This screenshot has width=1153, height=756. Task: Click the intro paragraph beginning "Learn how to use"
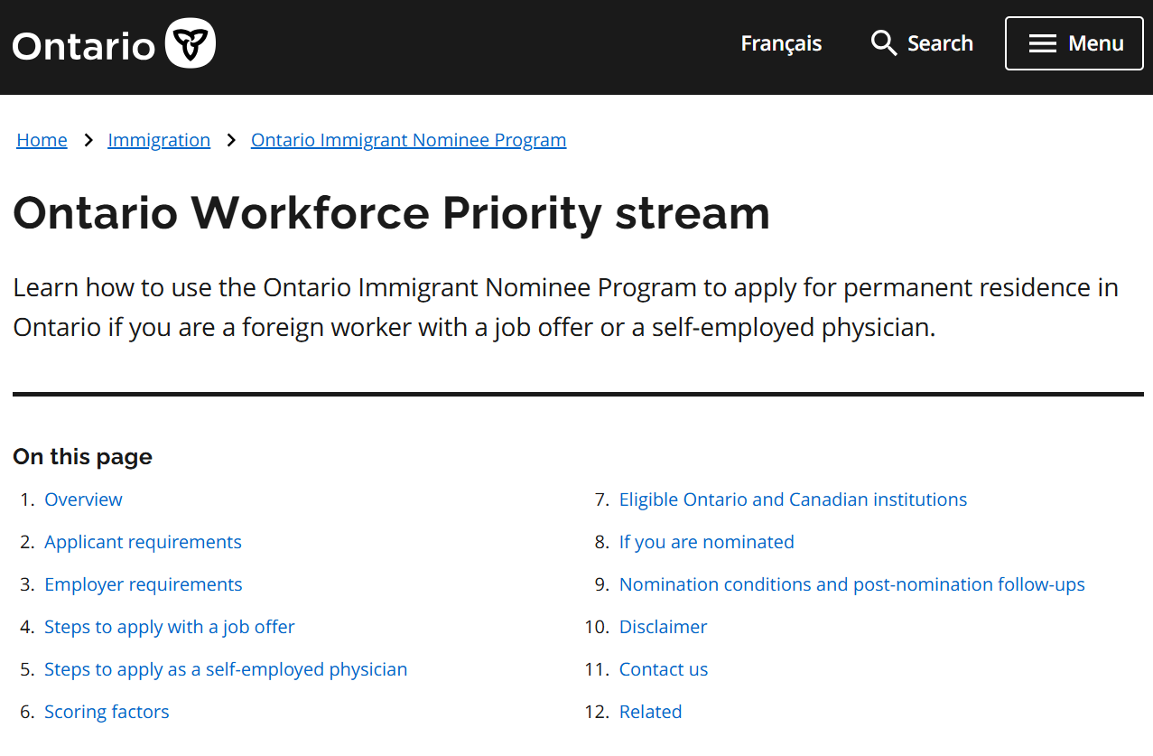tap(566, 307)
